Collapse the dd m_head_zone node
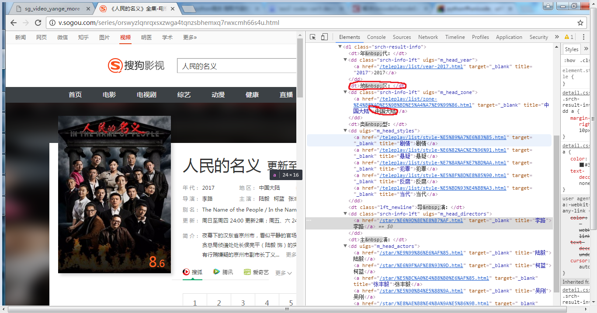The height and width of the screenshot is (313, 597). 346,92
